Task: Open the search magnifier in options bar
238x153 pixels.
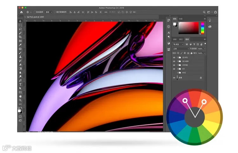Action: coord(204,12)
